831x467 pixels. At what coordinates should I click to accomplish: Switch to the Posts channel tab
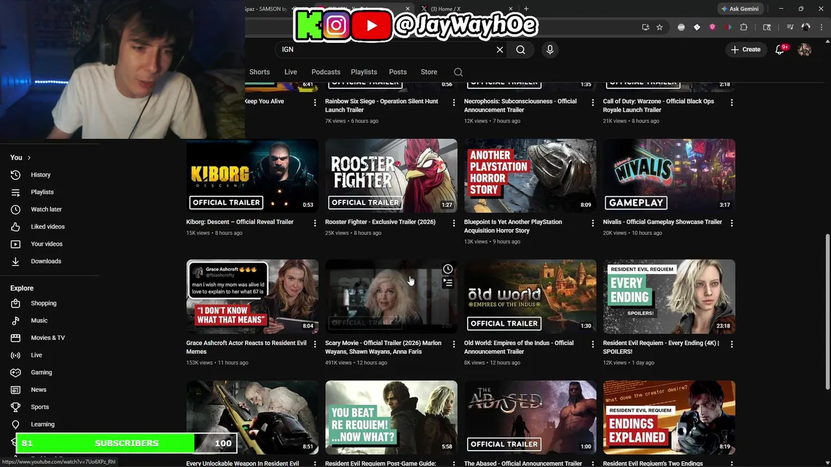398,72
